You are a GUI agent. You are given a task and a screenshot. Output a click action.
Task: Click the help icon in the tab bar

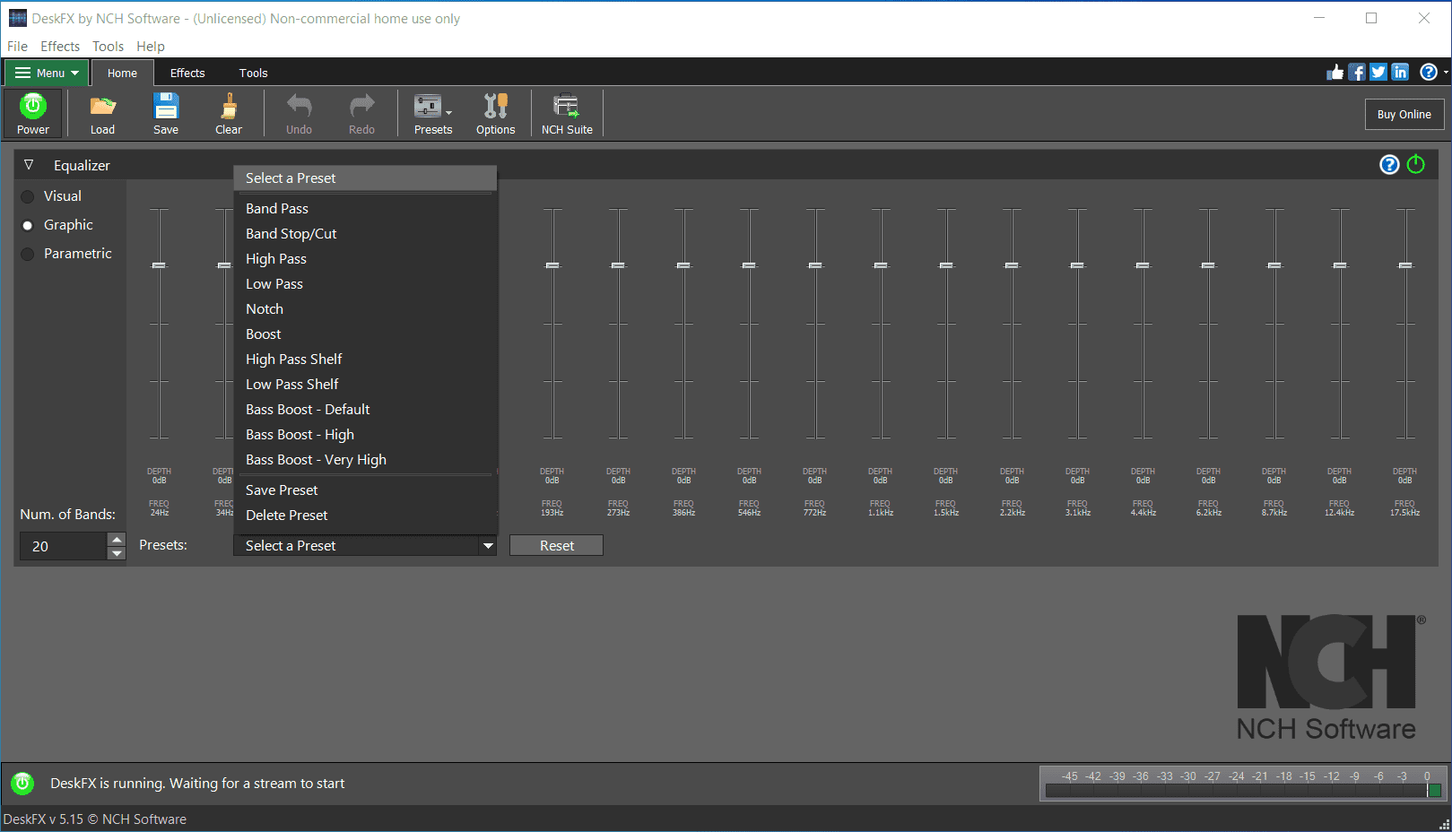(x=1429, y=73)
